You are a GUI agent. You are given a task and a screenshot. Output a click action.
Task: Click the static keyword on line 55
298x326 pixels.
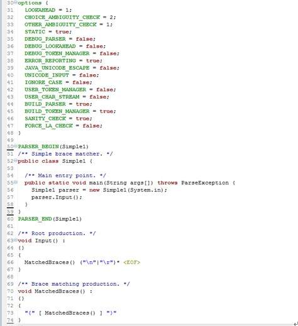58,183
